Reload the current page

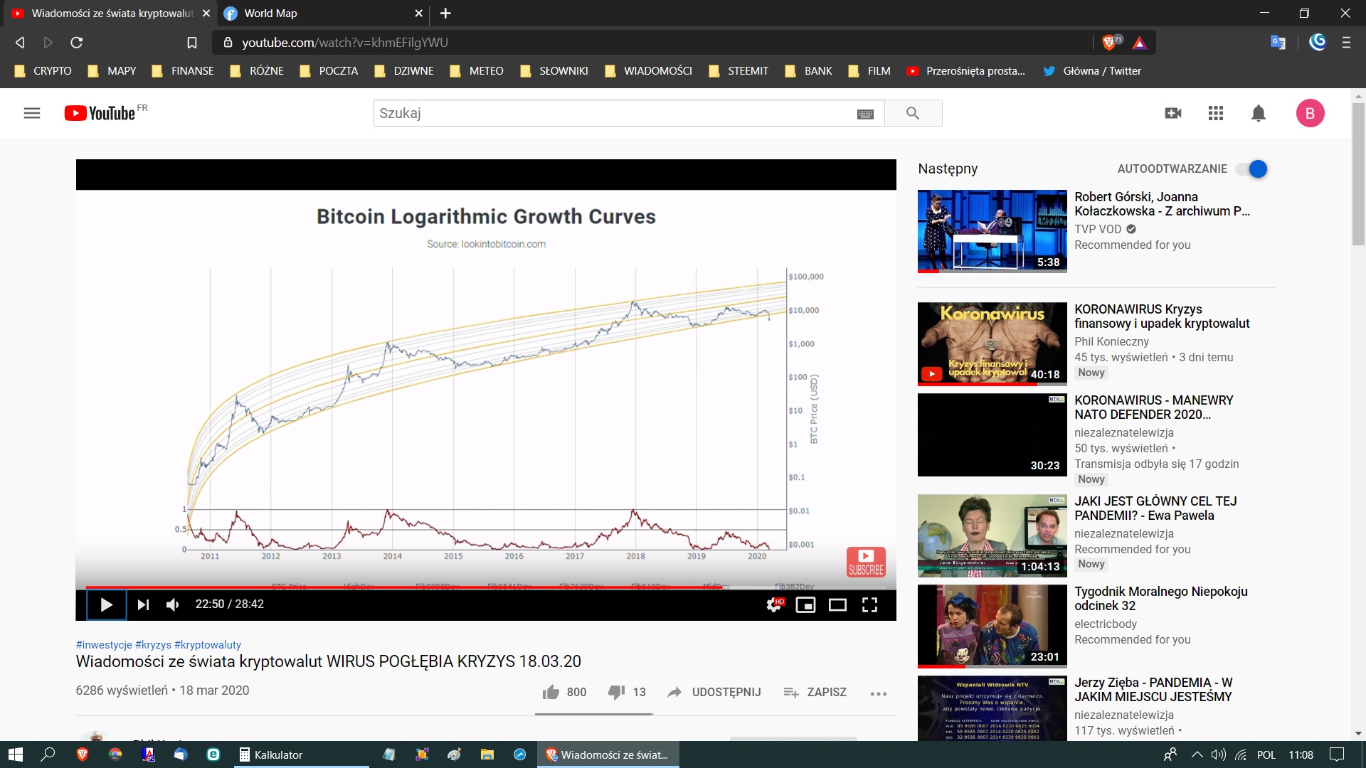pos(77,43)
